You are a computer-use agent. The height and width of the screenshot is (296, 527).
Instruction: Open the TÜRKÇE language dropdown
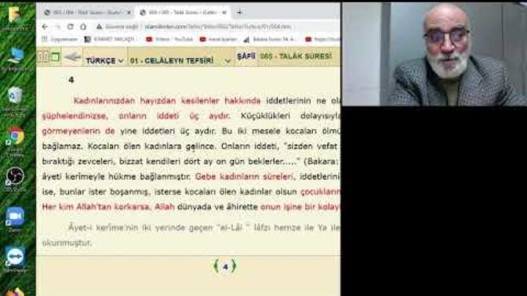tap(104, 61)
